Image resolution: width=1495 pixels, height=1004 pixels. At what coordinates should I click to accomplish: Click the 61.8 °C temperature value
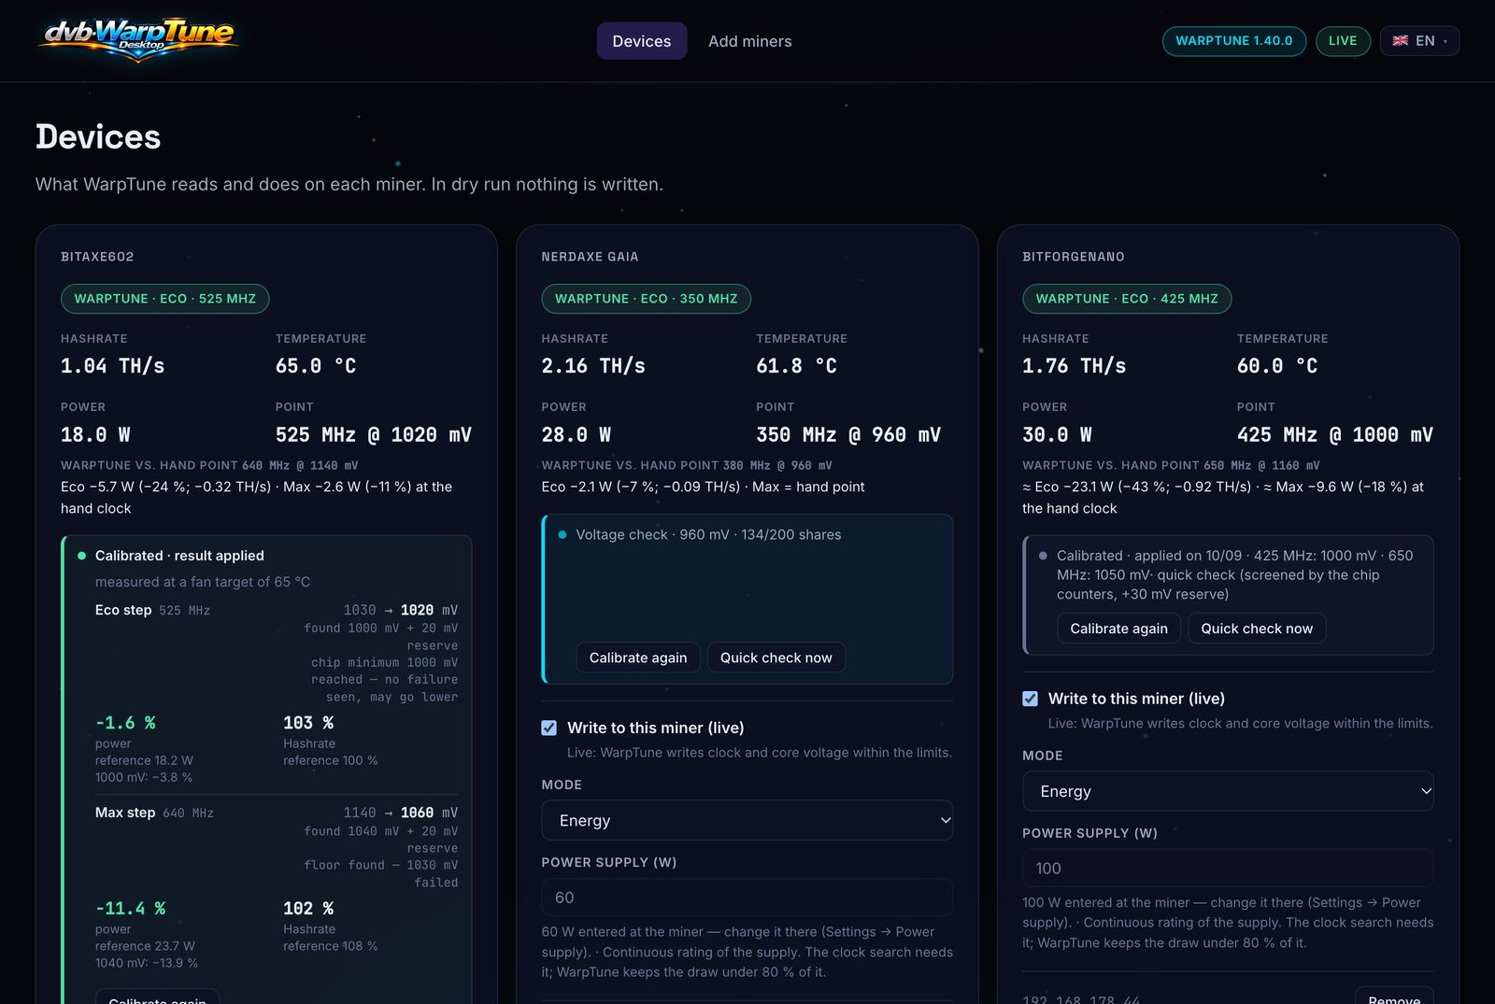coord(797,366)
